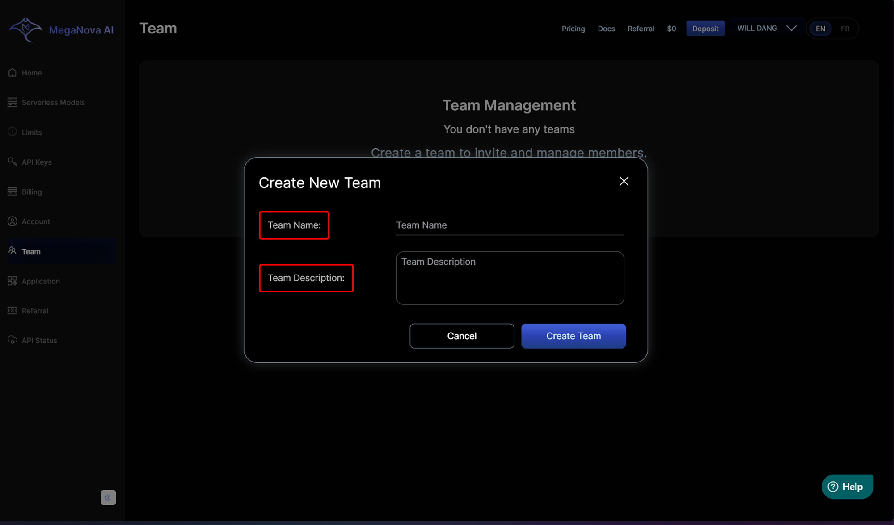Click the Home icon in sidebar
This screenshot has height=525, width=894.
click(13, 72)
